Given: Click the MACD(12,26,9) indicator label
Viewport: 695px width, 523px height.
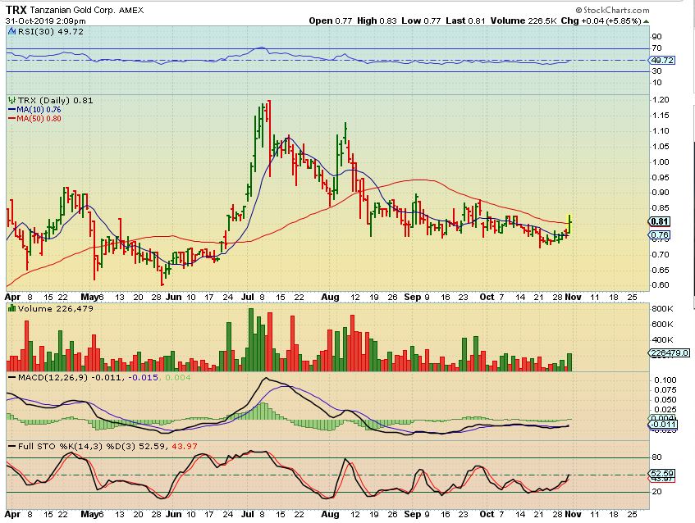Looking at the screenshot, I should pyautogui.click(x=53, y=377).
